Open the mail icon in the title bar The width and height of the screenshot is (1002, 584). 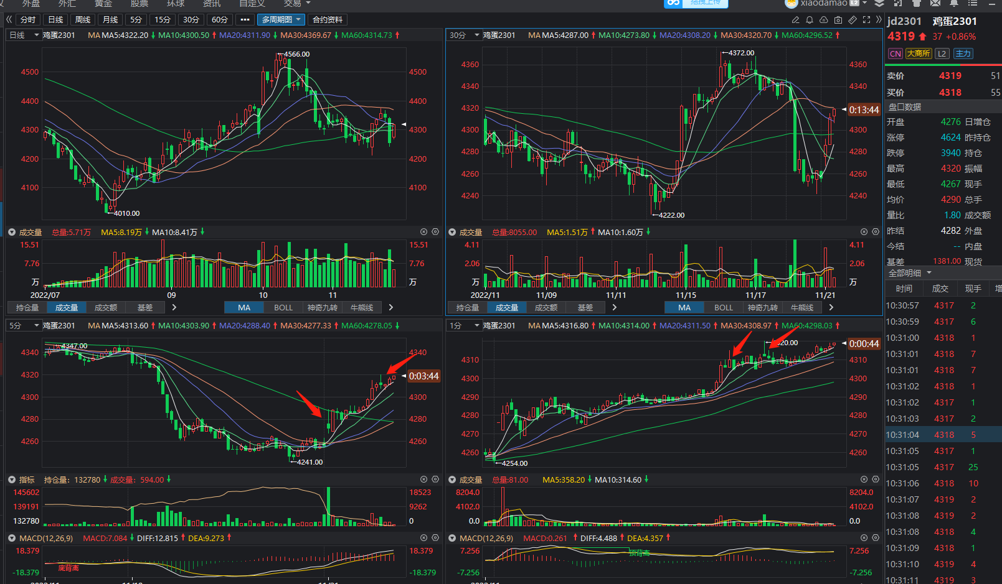[x=935, y=3]
